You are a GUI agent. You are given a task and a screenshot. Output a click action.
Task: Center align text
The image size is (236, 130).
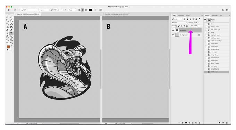click(83, 10)
